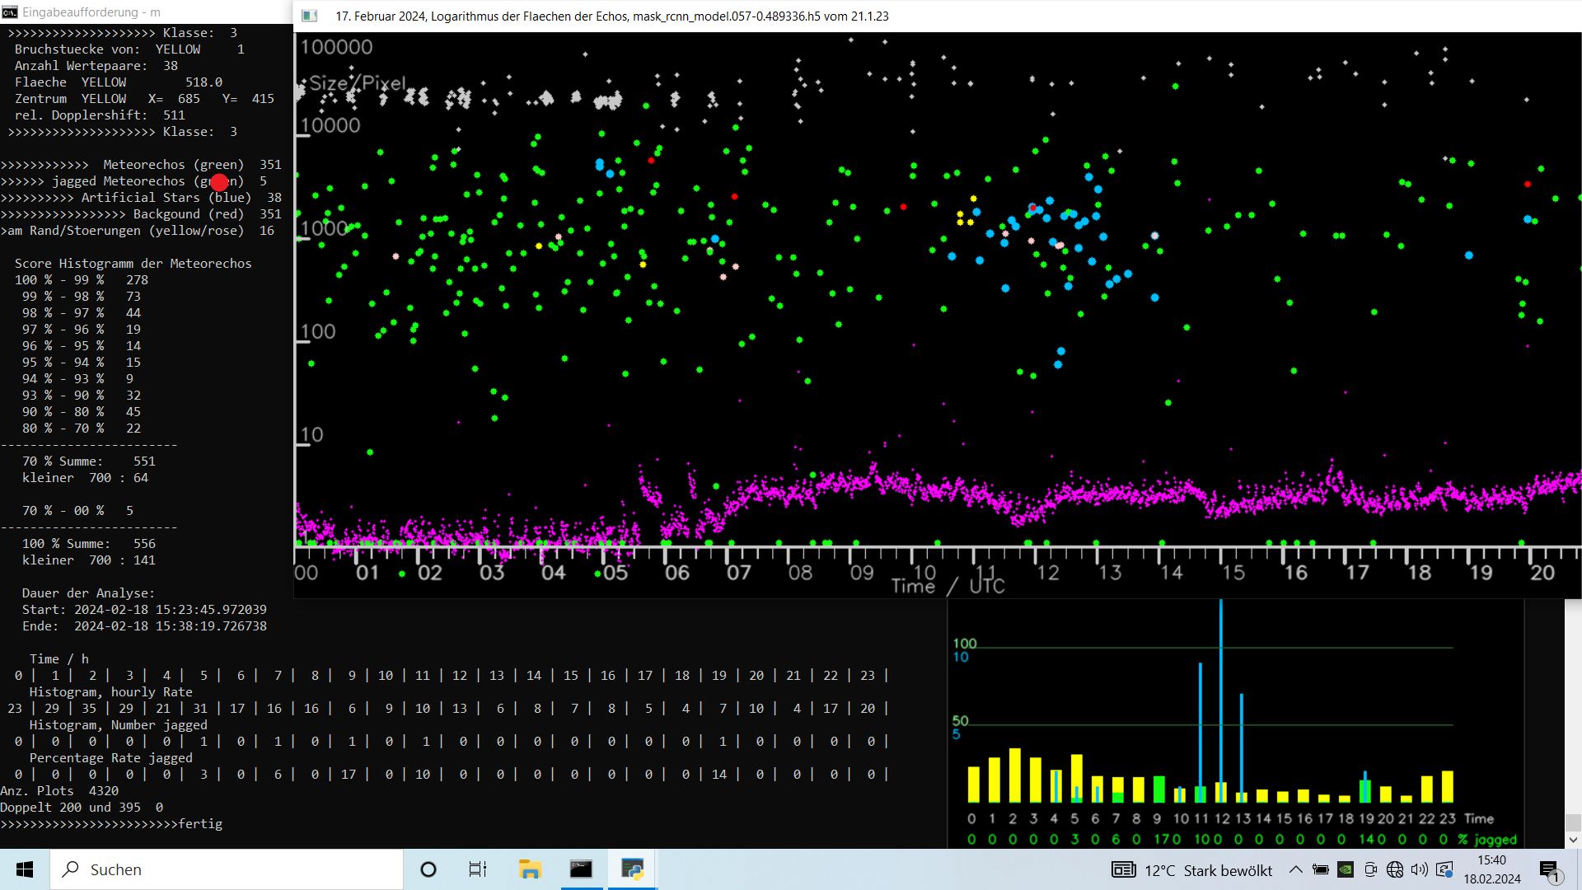
Task: Open the weather widget 12°C Stark bewölkt
Action: point(1191,870)
